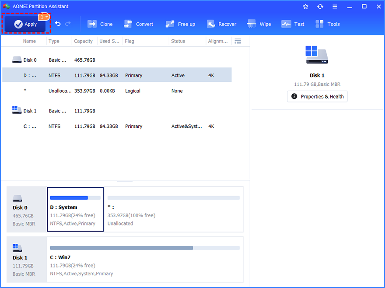Open the Wipe menu
This screenshot has width=385, height=288.
click(259, 24)
